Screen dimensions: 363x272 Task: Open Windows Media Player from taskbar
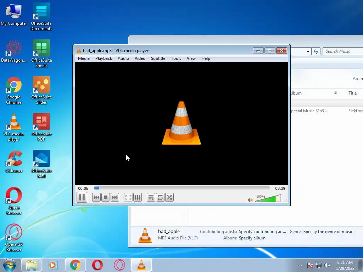pos(53,265)
